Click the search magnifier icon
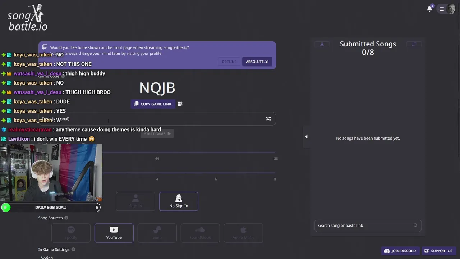Image resolution: width=460 pixels, height=259 pixels. (415, 226)
